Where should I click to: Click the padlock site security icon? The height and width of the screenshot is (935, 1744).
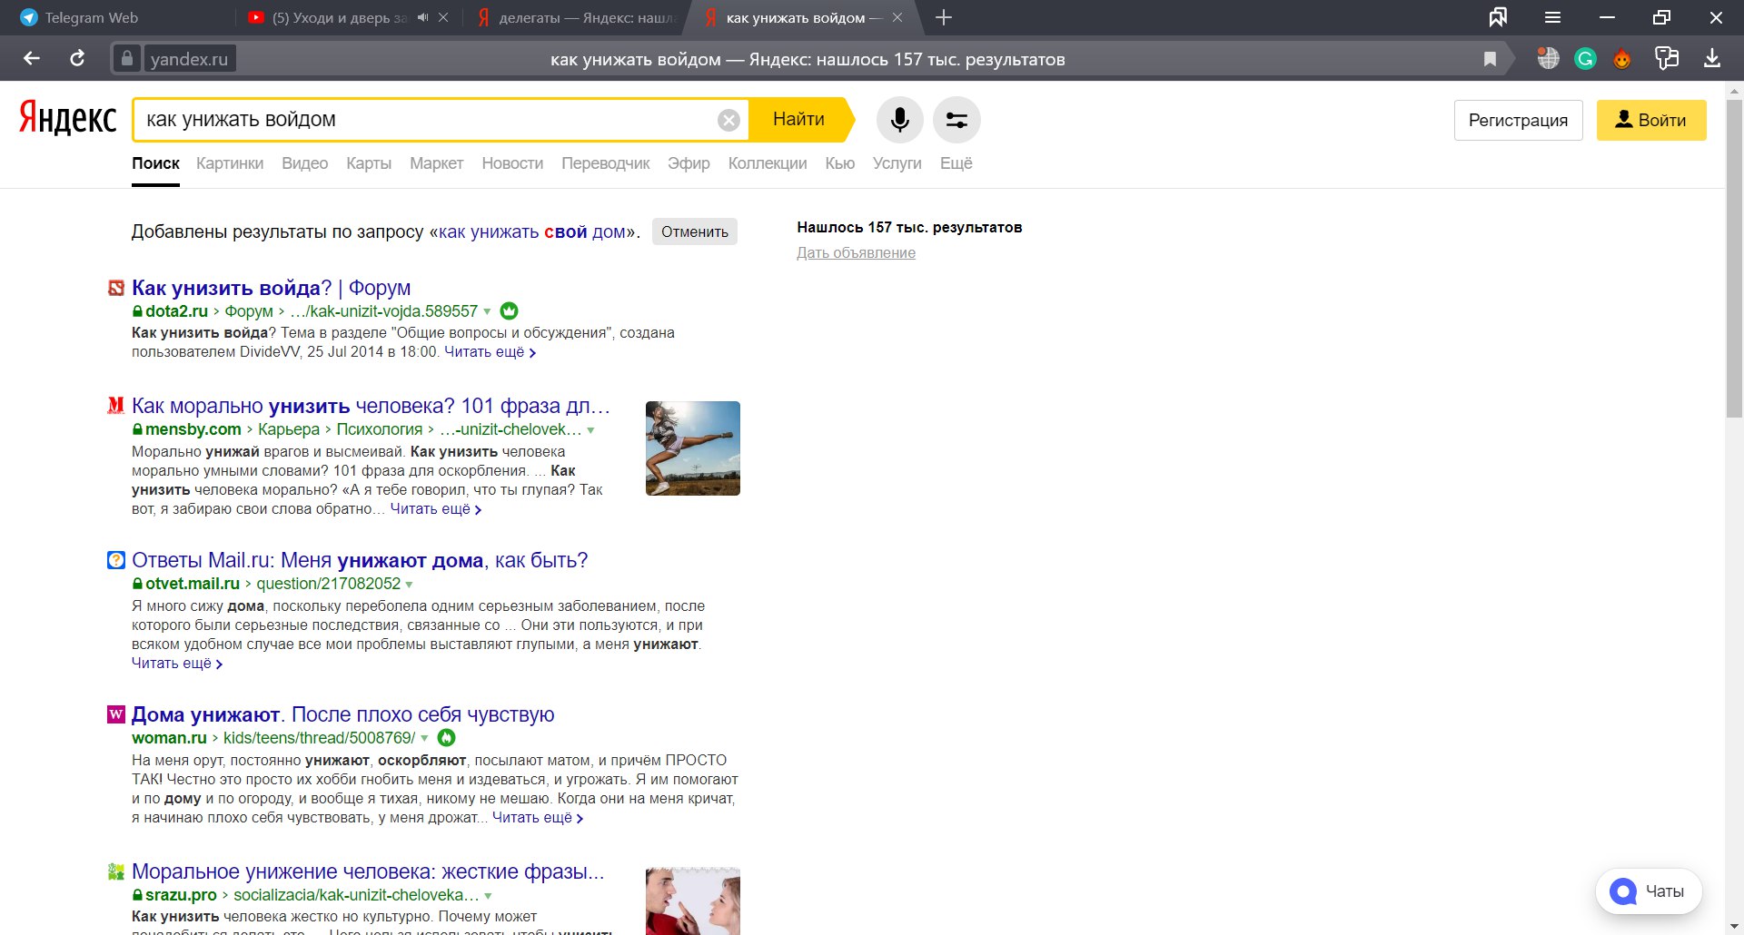coord(127,59)
